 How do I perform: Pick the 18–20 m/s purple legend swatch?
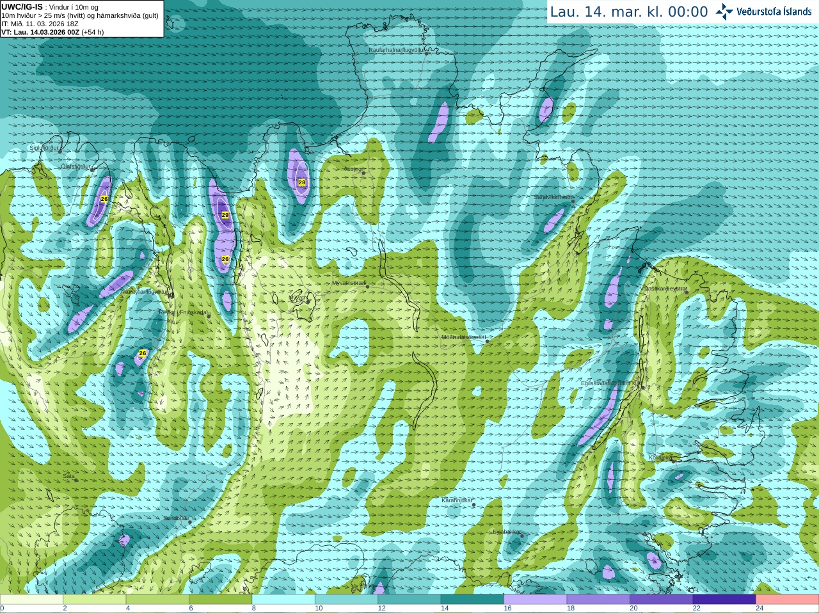tap(598, 600)
